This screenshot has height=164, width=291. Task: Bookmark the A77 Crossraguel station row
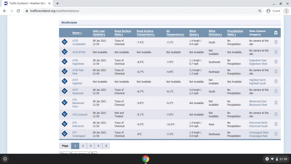coord(276,134)
